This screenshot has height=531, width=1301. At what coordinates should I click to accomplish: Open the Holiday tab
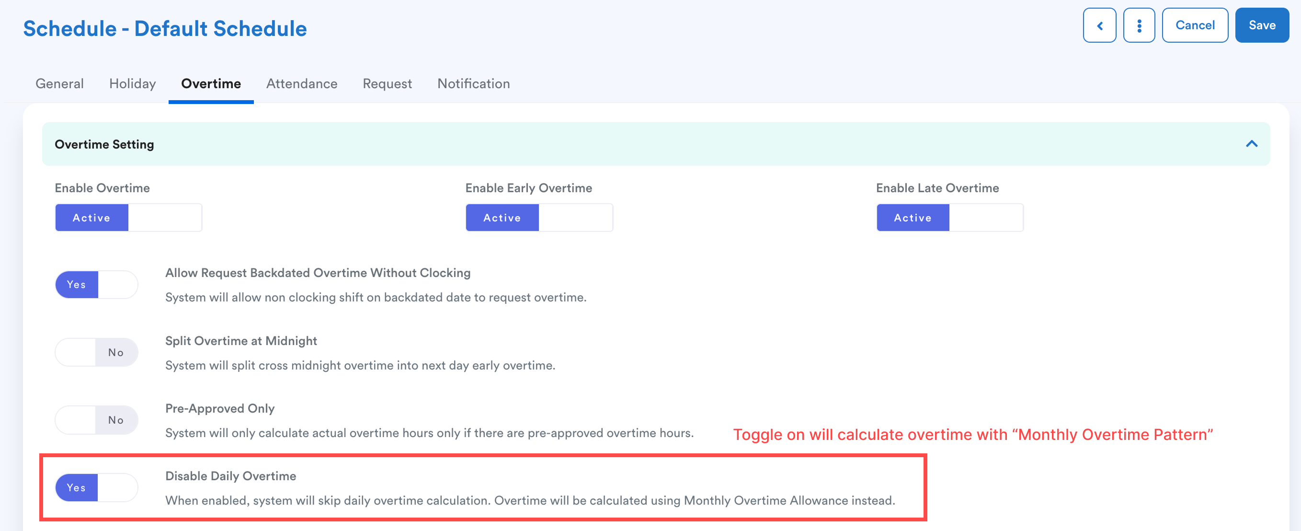pos(132,84)
